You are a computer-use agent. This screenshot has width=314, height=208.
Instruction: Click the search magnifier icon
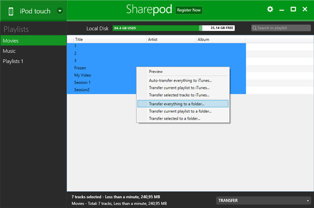[254, 28]
